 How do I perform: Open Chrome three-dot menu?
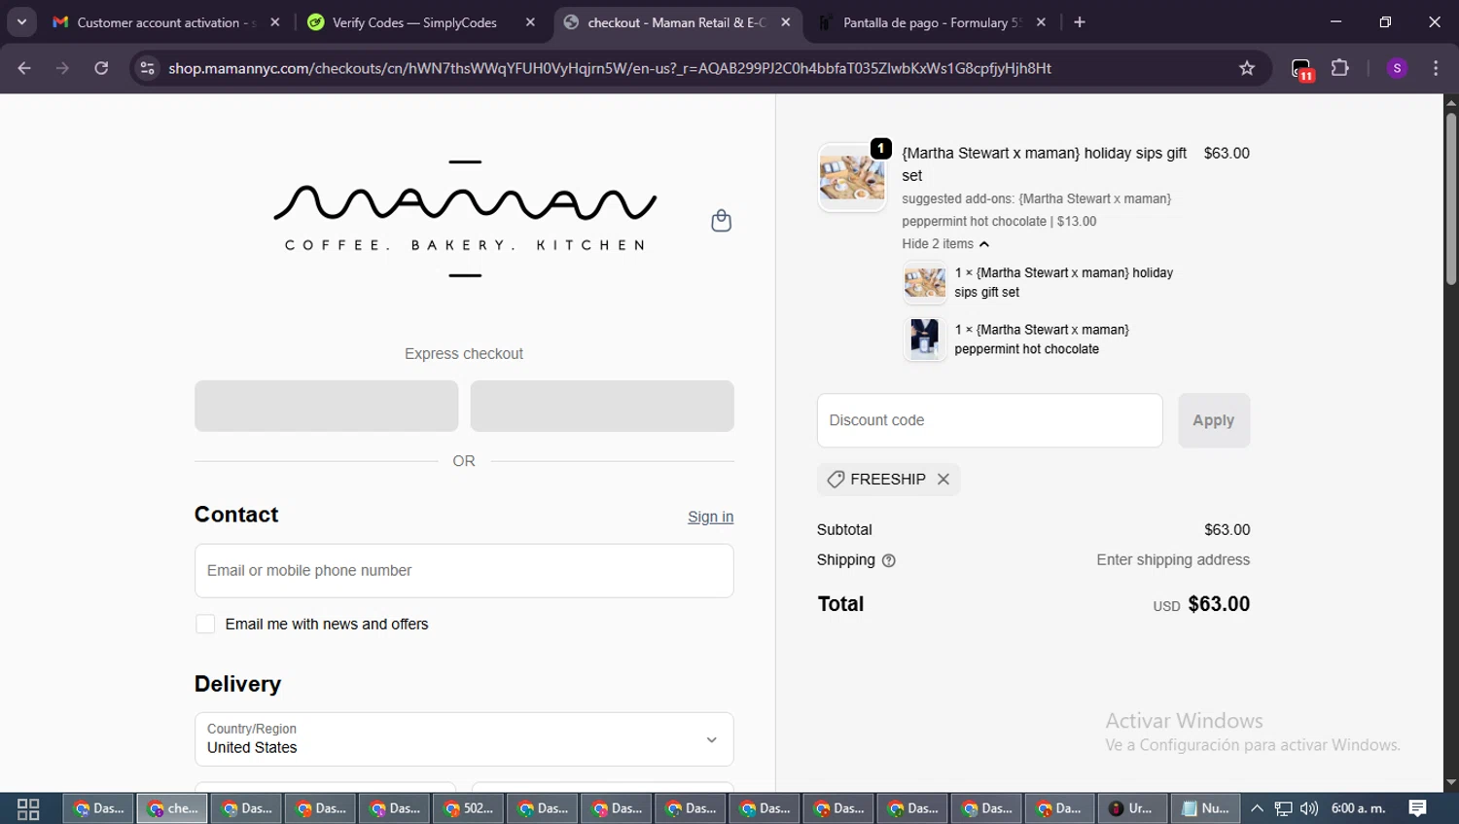pos(1436,68)
